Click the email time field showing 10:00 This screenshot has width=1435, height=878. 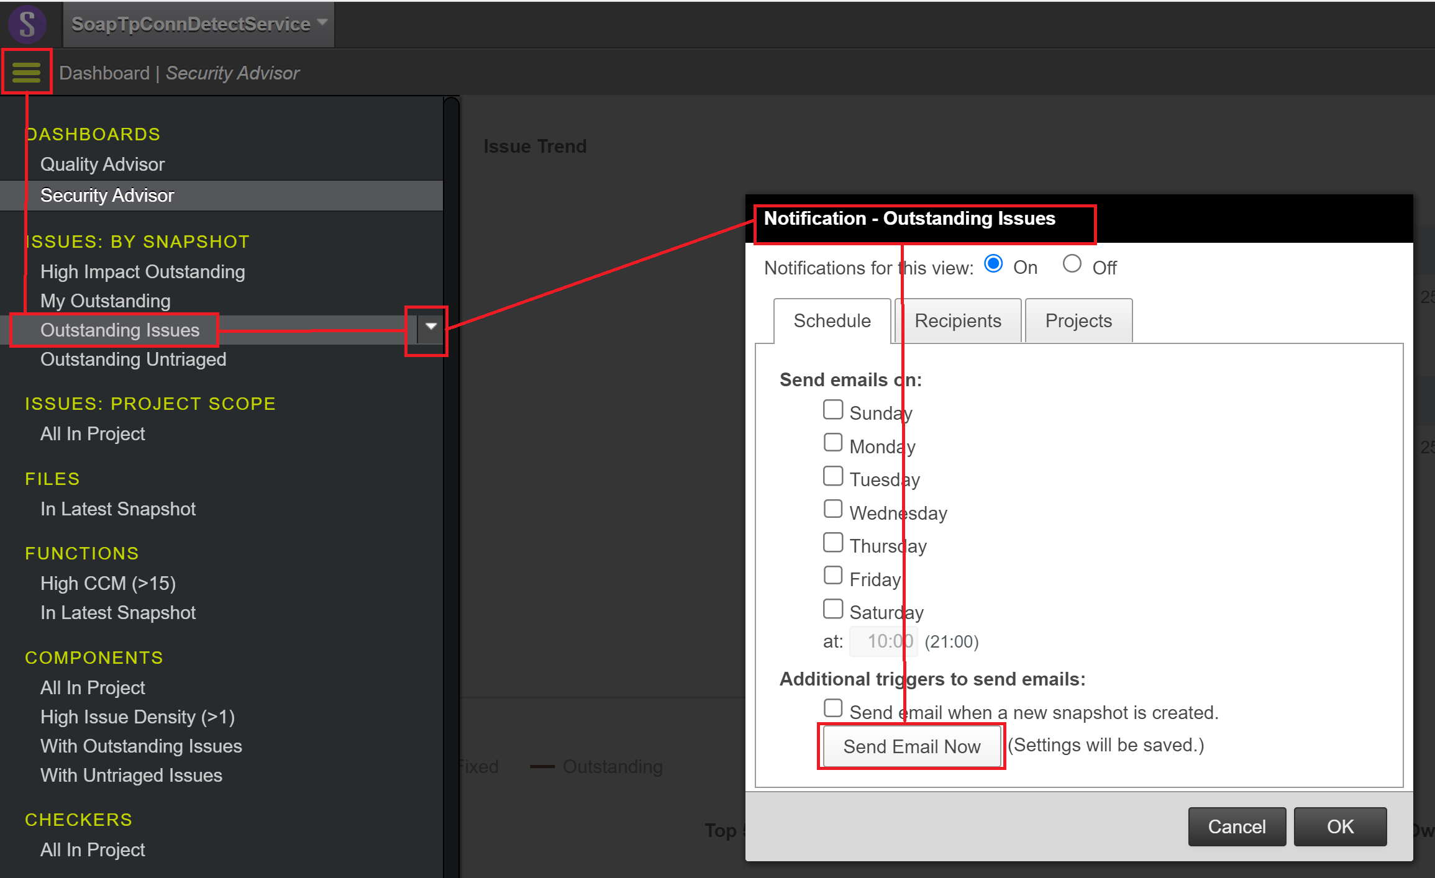pyautogui.click(x=883, y=641)
